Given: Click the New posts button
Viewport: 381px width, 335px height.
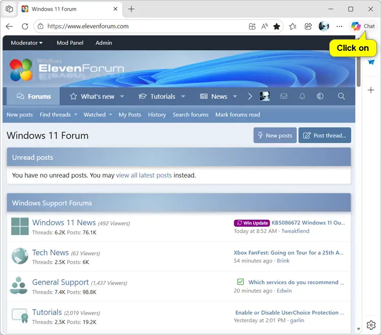Looking at the screenshot, I should (275, 135).
